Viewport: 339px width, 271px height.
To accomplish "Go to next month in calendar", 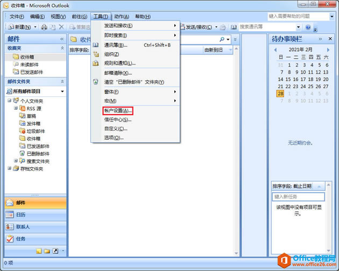I will (x=328, y=49).
